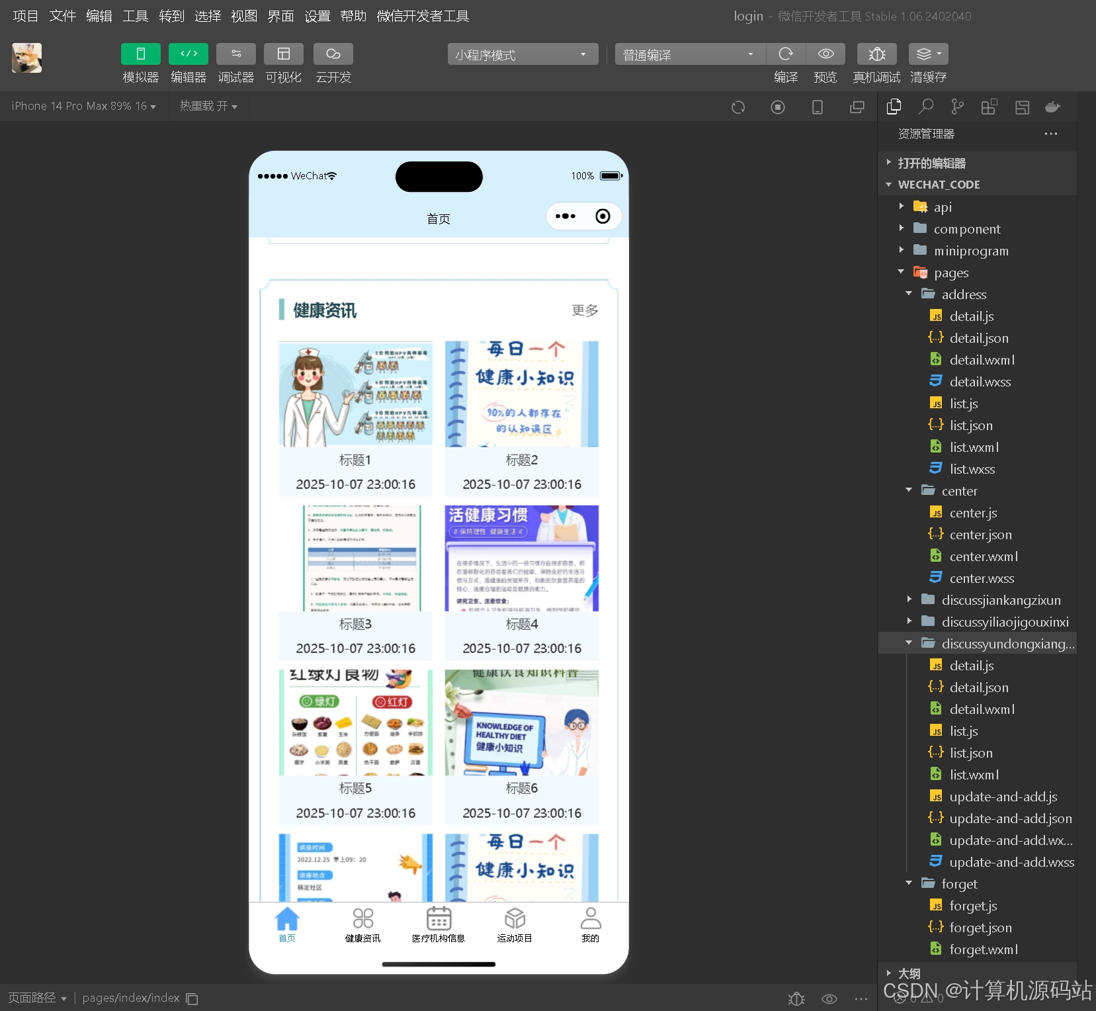The image size is (1096, 1011).
Task: Collapse the pages folder
Action: pos(978,272)
